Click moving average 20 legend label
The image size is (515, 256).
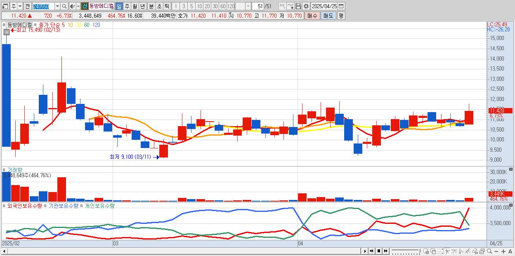point(78,25)
